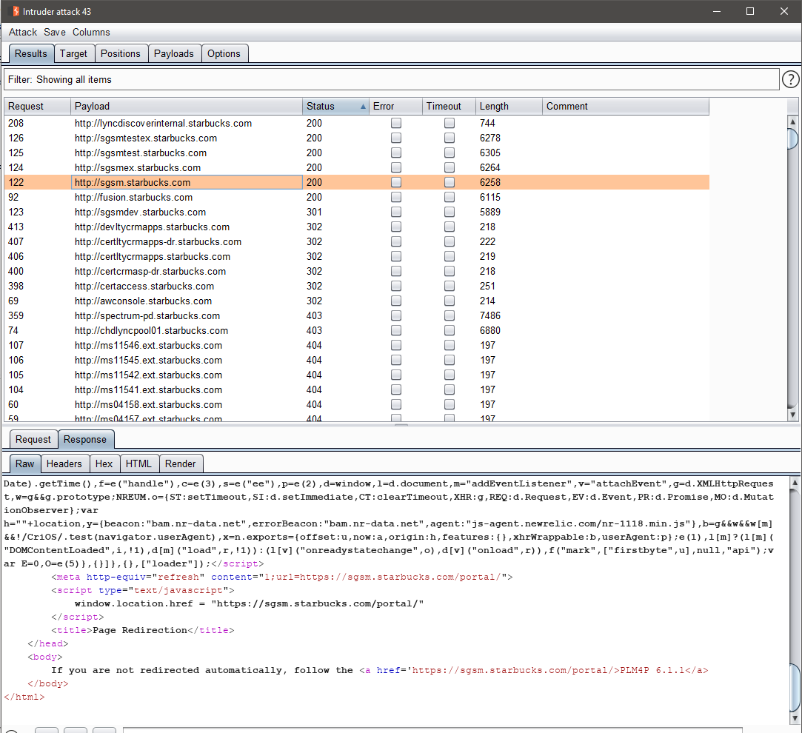Click the filter bar showing all items
802x733 pixels.
point(391,80)
